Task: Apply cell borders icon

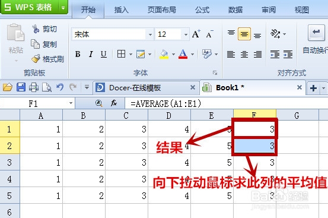Action: [122, 54]
